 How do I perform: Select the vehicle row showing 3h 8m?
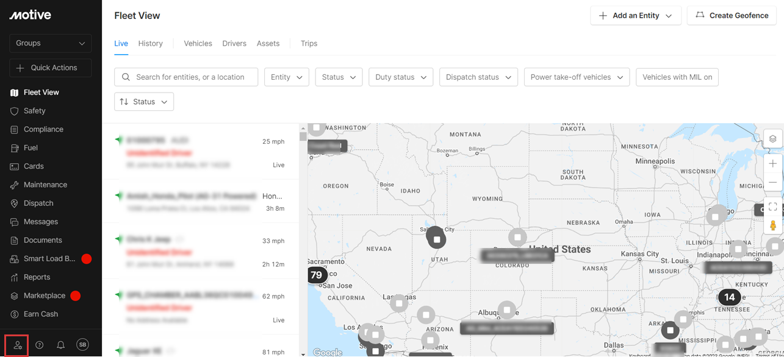coord(200,202)
